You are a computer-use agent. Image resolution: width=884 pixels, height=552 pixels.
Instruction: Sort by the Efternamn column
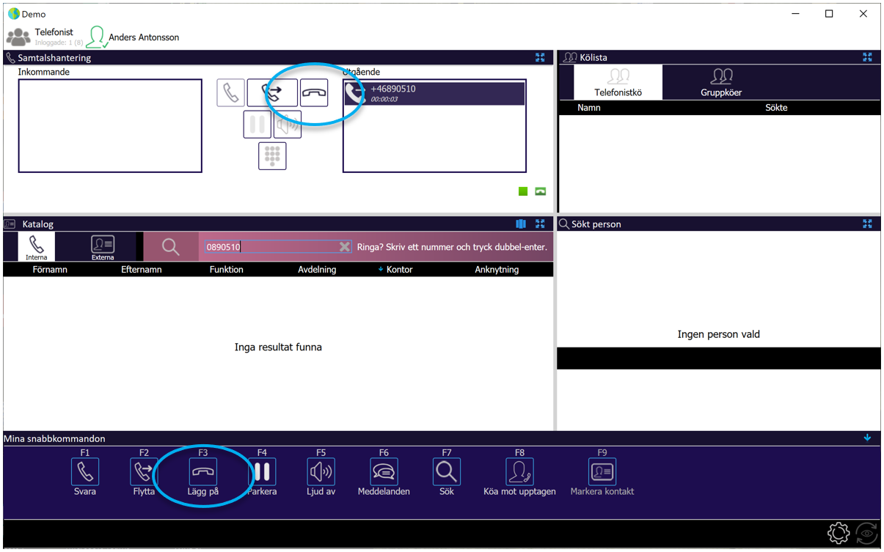click(142, 270)
